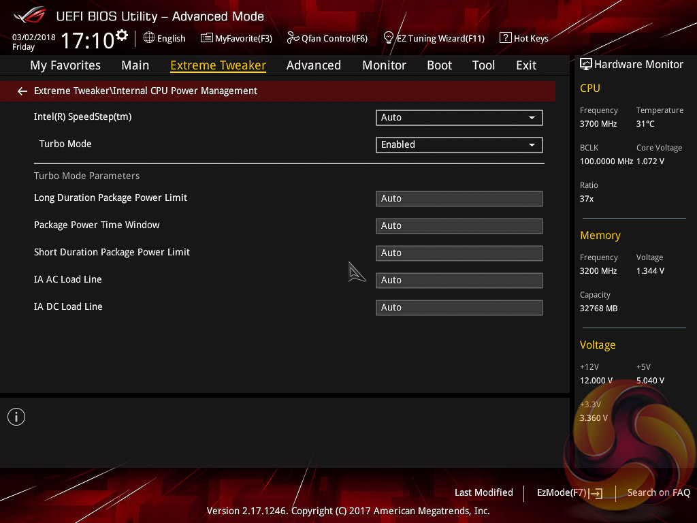Screen dimensions: 697x523
Task: Click the settings gear icon beside the clock
Action: 122,35
